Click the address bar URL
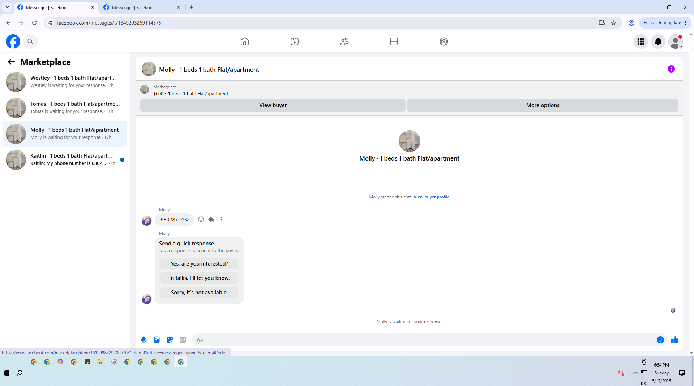Screen dimensions: 694x386 click(x=109, y=23)
